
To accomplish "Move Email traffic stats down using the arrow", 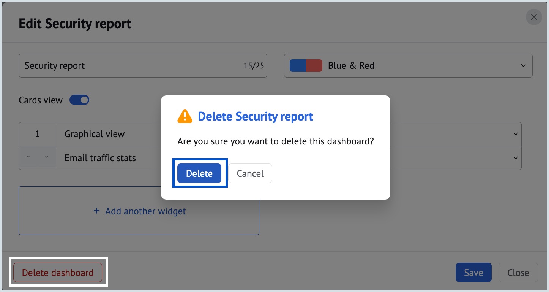I will pyautogui.click(x=46, y=157).
